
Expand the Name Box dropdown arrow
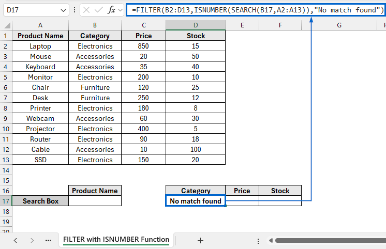[x=63, y=10]
